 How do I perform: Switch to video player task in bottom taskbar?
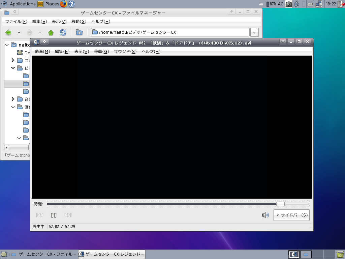112,254
